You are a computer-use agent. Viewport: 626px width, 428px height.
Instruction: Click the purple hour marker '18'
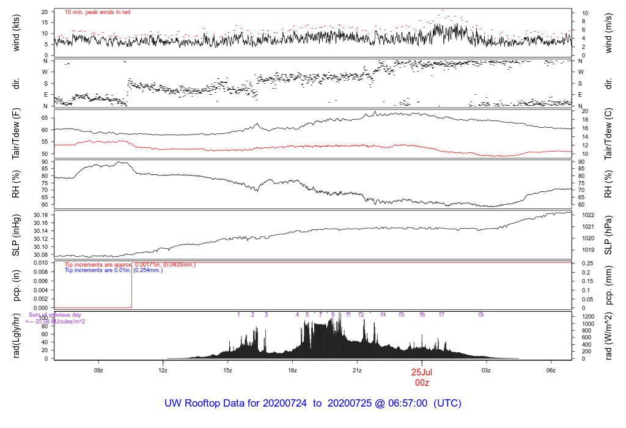pos(481,315)
